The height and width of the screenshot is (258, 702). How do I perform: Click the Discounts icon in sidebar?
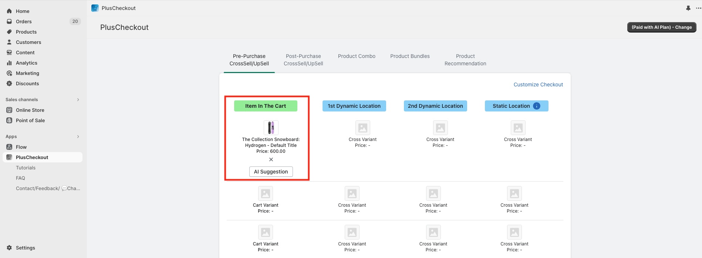(9, 83)
